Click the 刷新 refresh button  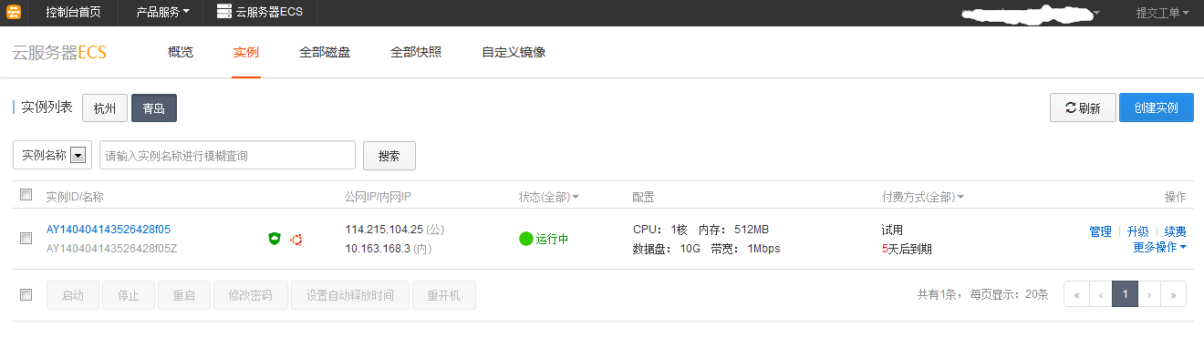coord(1083,108)
